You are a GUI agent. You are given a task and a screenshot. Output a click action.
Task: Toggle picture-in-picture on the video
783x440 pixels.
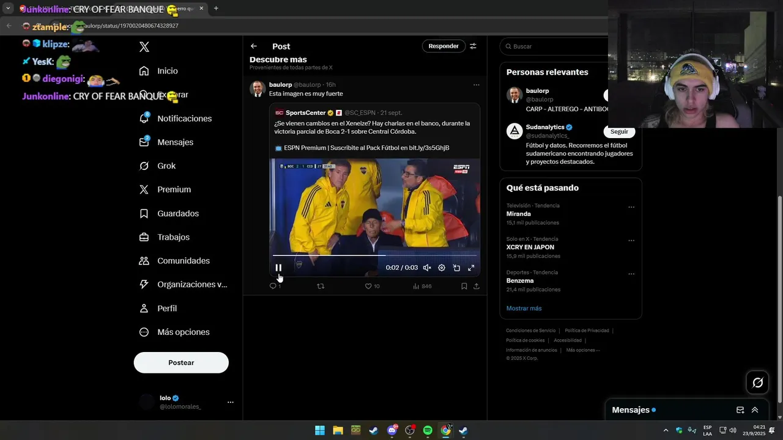456,268
